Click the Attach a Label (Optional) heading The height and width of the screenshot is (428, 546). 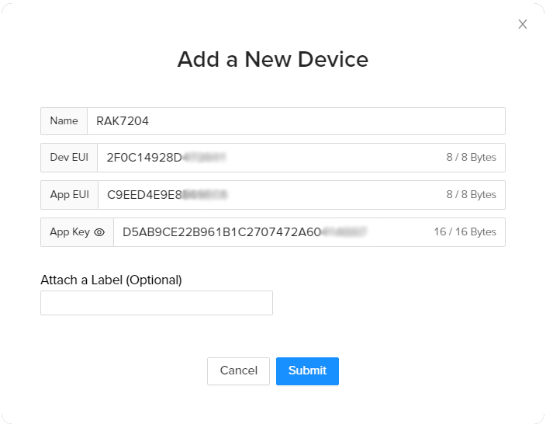[111, 280]
